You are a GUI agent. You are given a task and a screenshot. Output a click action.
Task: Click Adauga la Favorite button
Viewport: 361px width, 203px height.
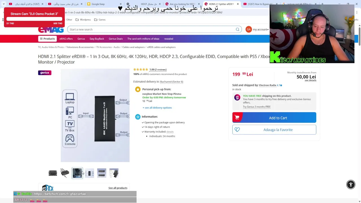coord(274,130)
